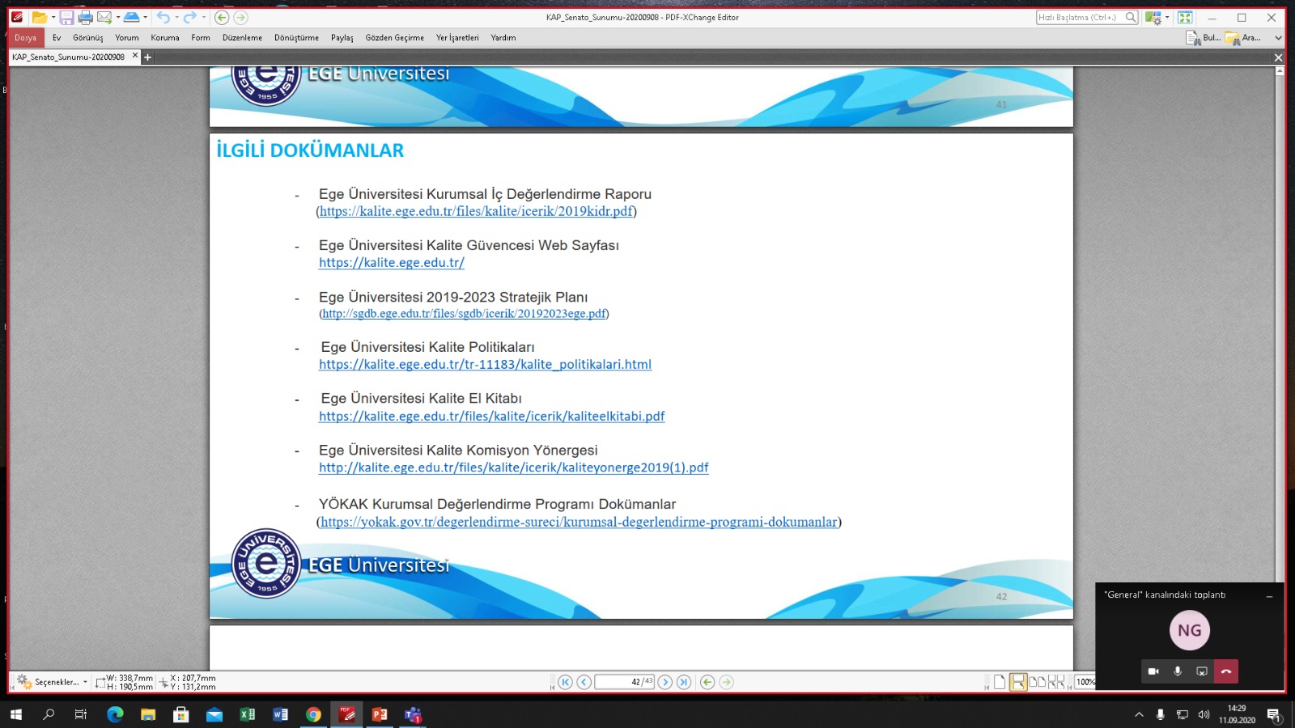Close all document tabs with X
This screenshot has width=1295, height=728.
(1278, 57)
